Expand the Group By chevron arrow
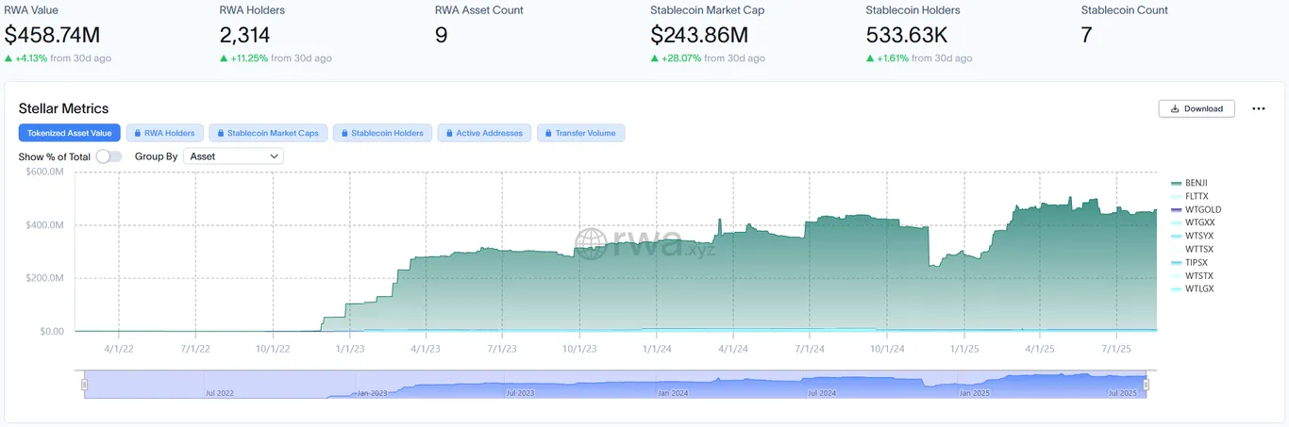Viewport: 1289px width, 427px height. click(274, 156)
